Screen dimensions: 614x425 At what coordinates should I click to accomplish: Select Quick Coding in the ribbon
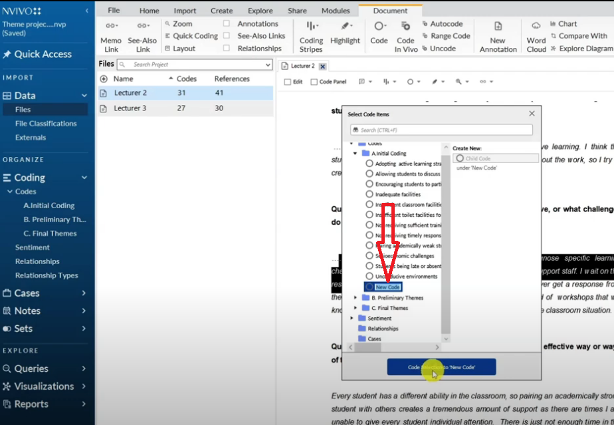[x=191, y=36]
